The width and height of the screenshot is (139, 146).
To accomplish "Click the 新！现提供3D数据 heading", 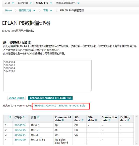I will (17, 43).
